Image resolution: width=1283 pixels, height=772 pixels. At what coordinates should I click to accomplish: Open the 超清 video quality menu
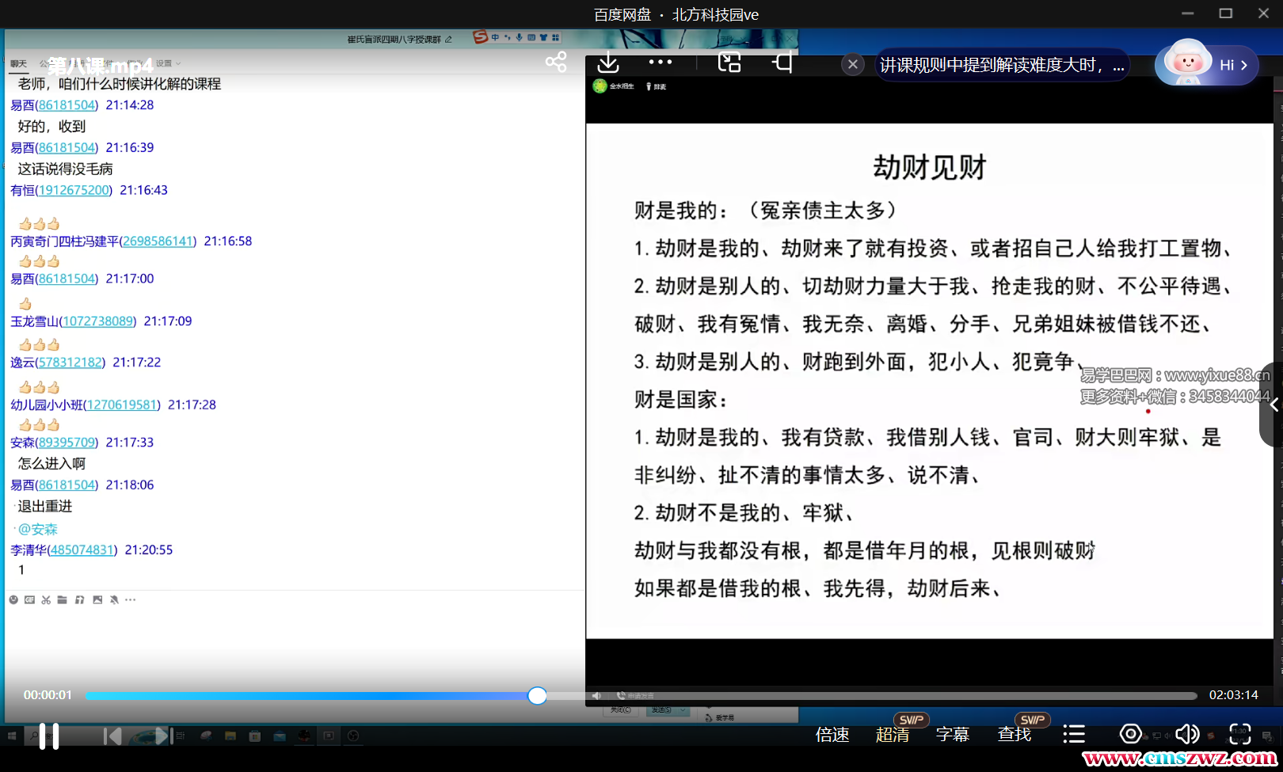[x=893, y=735]
